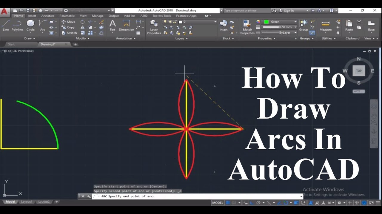Click the Customization menu icon in status bar

(x=378, y=203)
